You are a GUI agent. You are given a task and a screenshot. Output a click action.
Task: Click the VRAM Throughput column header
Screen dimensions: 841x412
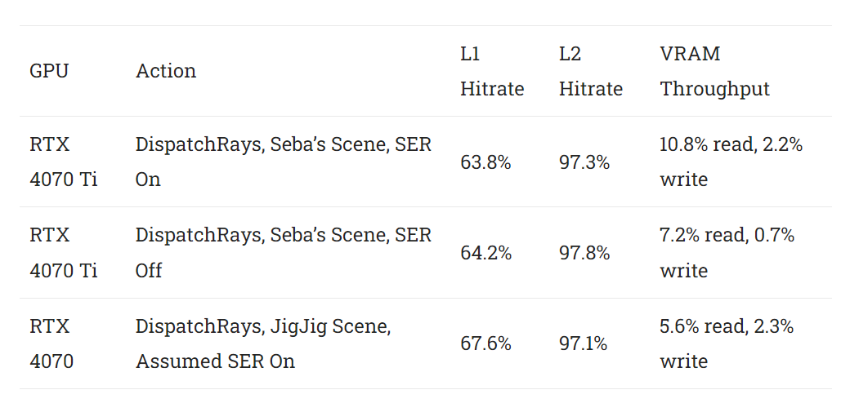tap(714, 71)
